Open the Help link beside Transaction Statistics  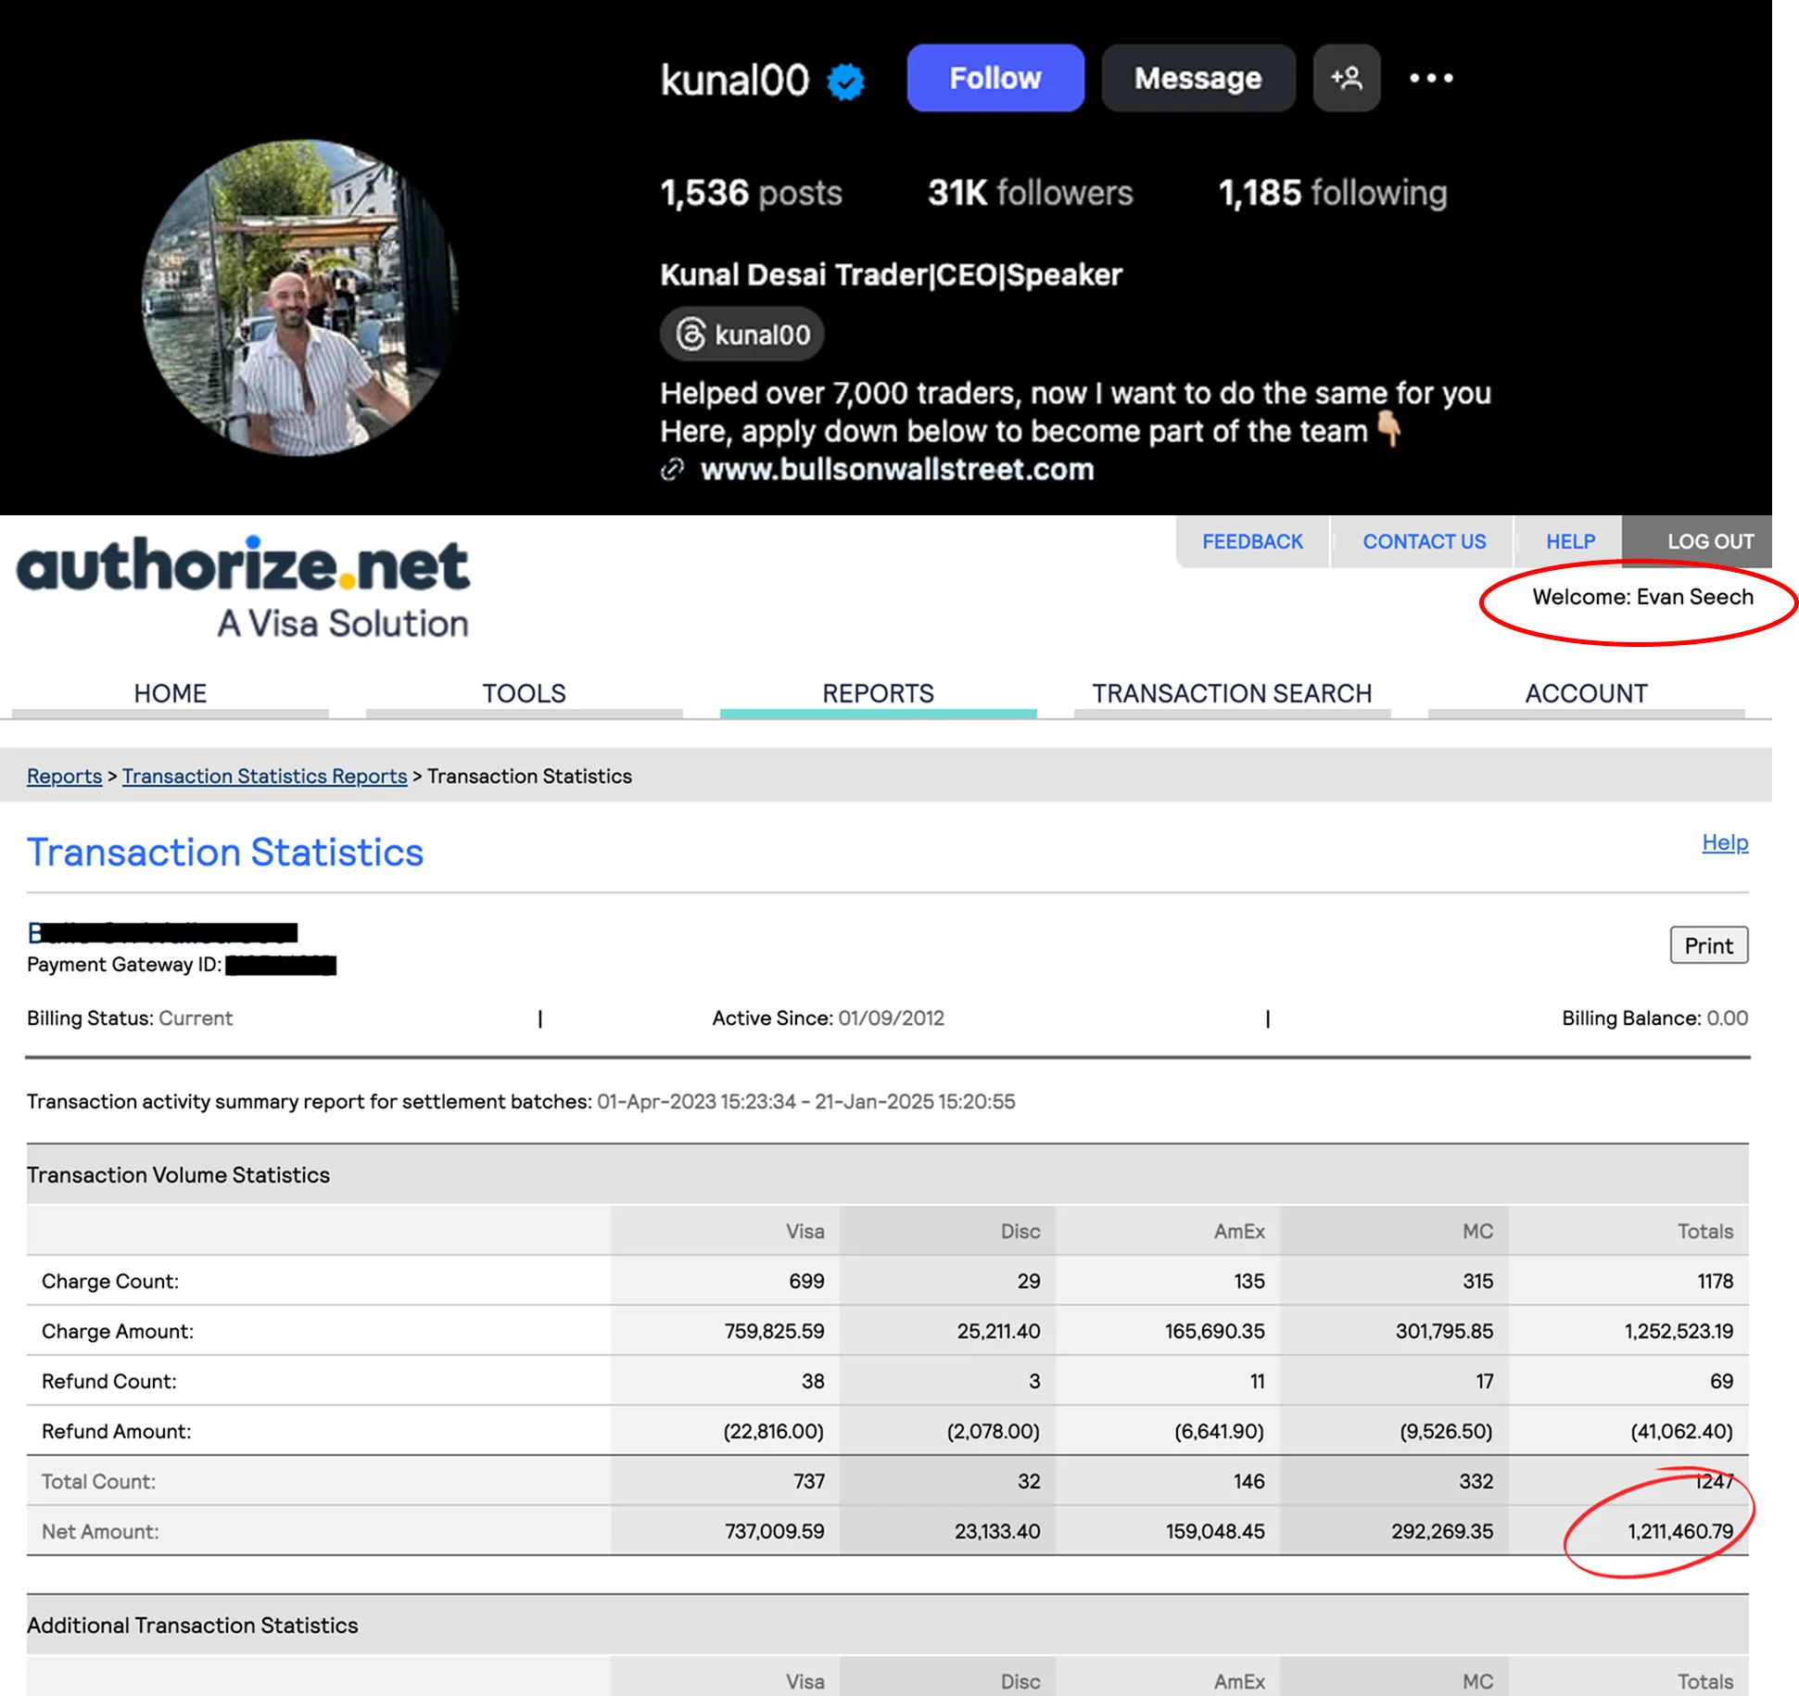[x=1724, y=842]
